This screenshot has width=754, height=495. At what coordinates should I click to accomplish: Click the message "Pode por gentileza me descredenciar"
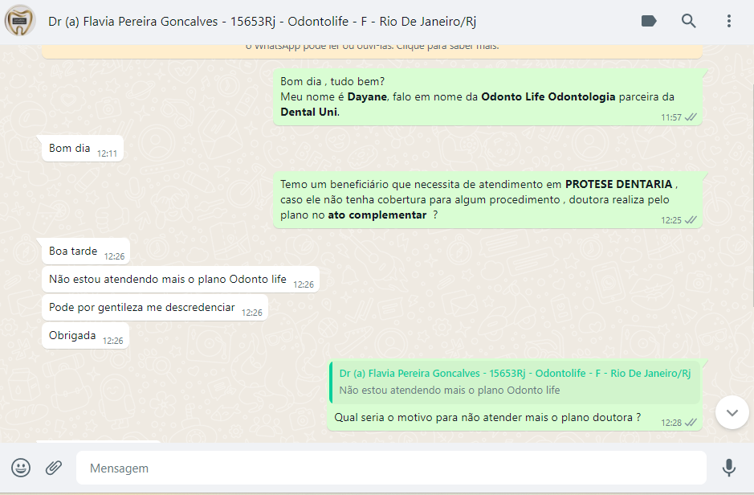click(x=155, y=308)
